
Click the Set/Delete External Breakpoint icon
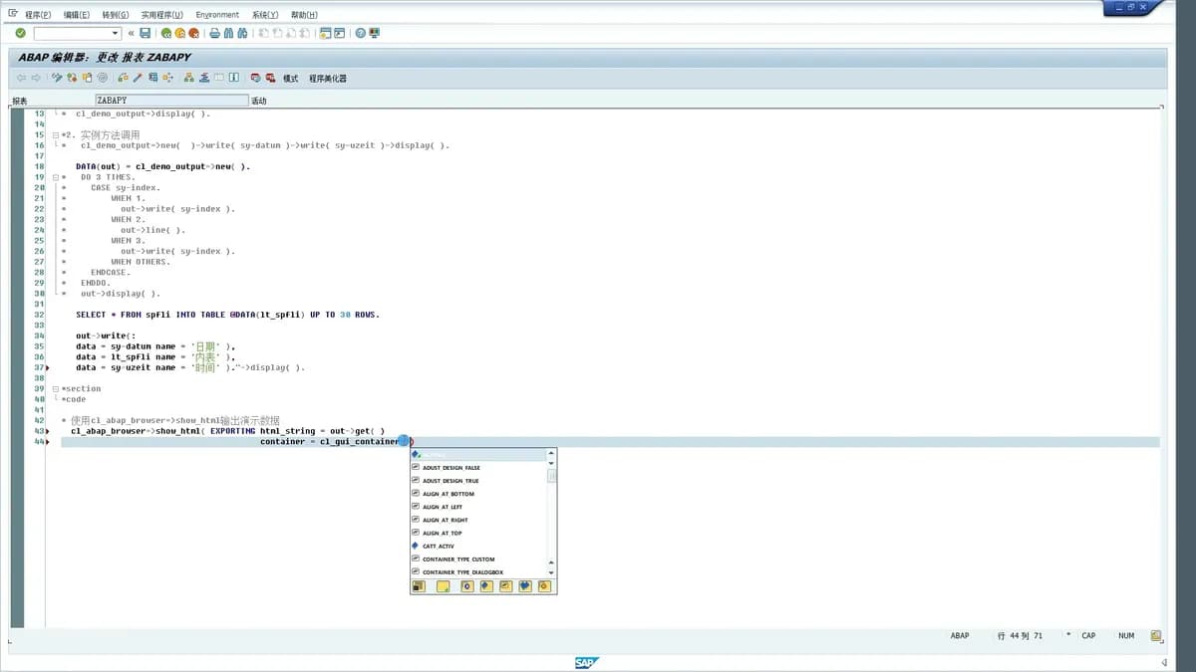270,78
